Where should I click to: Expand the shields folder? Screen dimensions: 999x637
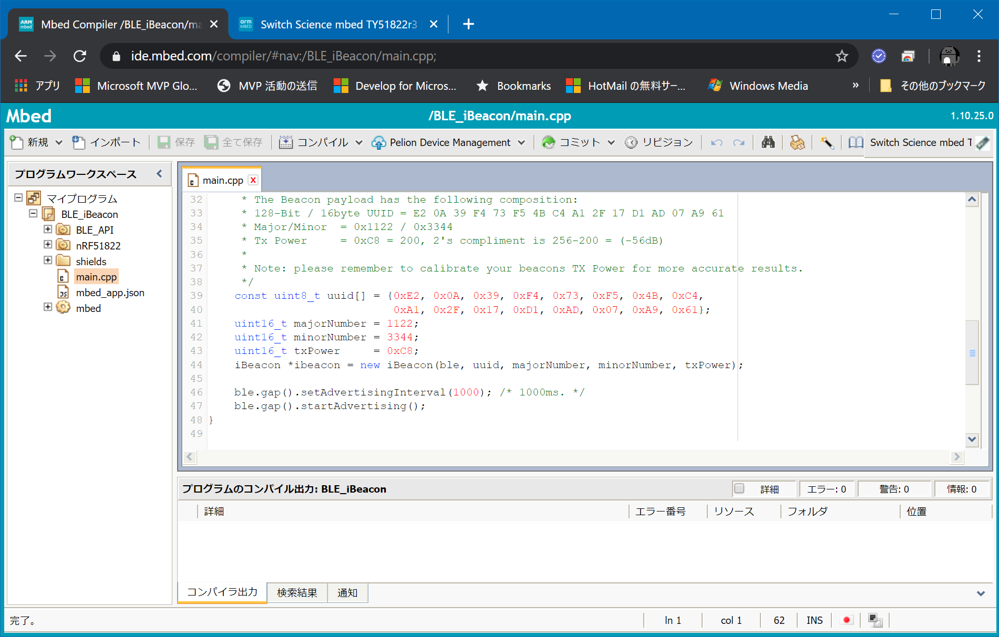click(48, 260)
